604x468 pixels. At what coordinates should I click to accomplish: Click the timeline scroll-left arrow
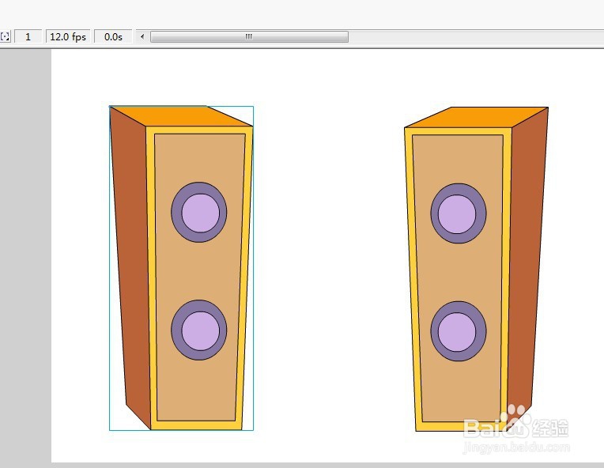point(142,36)
